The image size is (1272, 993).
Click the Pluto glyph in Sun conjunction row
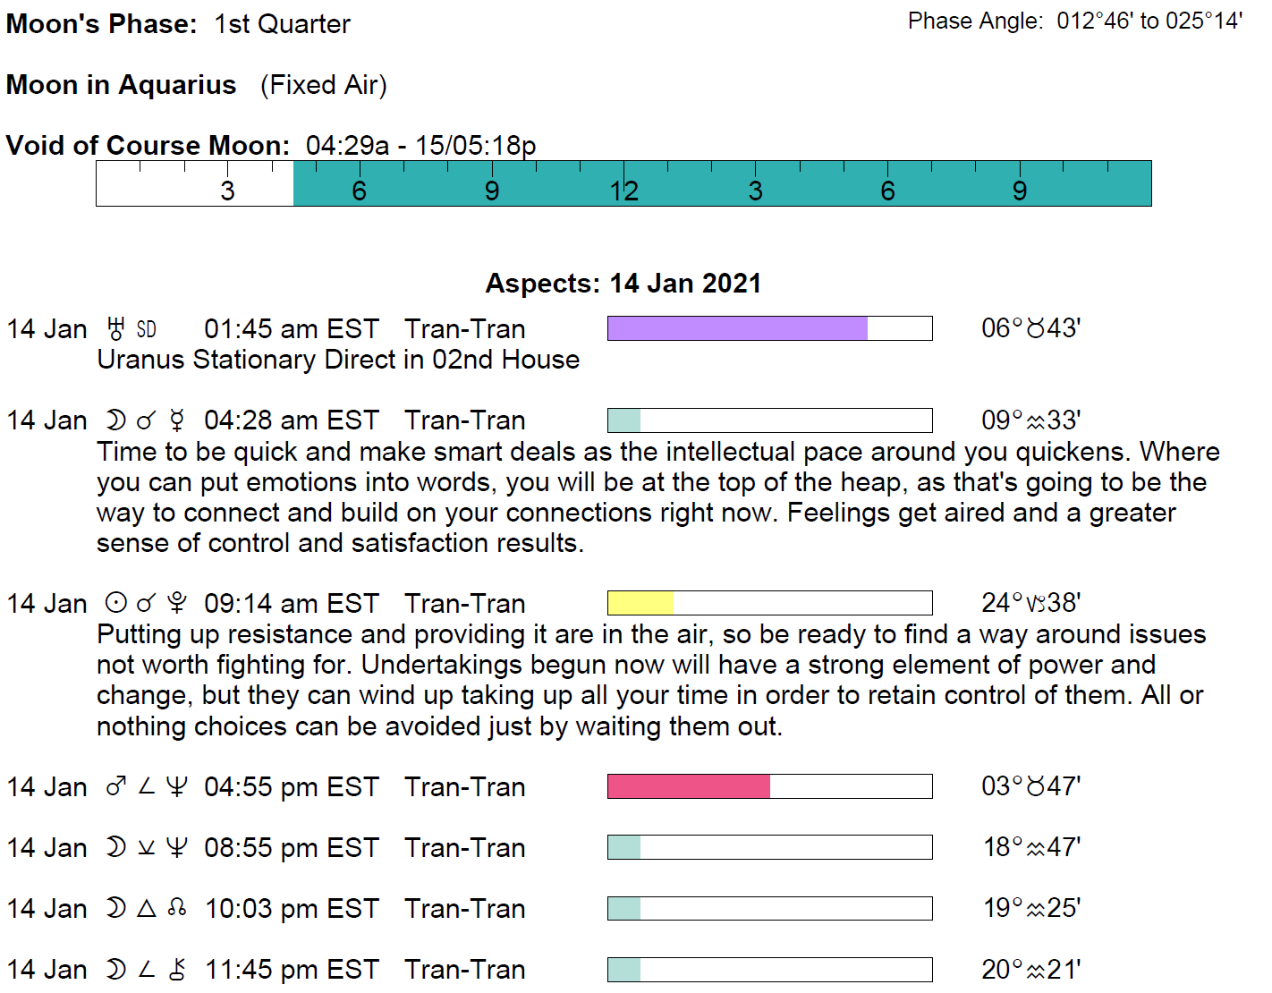(x=177, y=604)
